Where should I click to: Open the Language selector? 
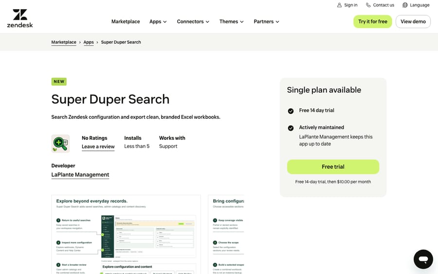416,5
